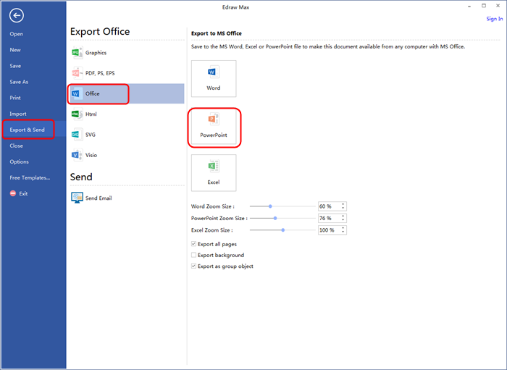This screenshot has width=507, height=370.
Task: Click the Visio export icon
Action: pyautogui.click(x=77, y=155)
